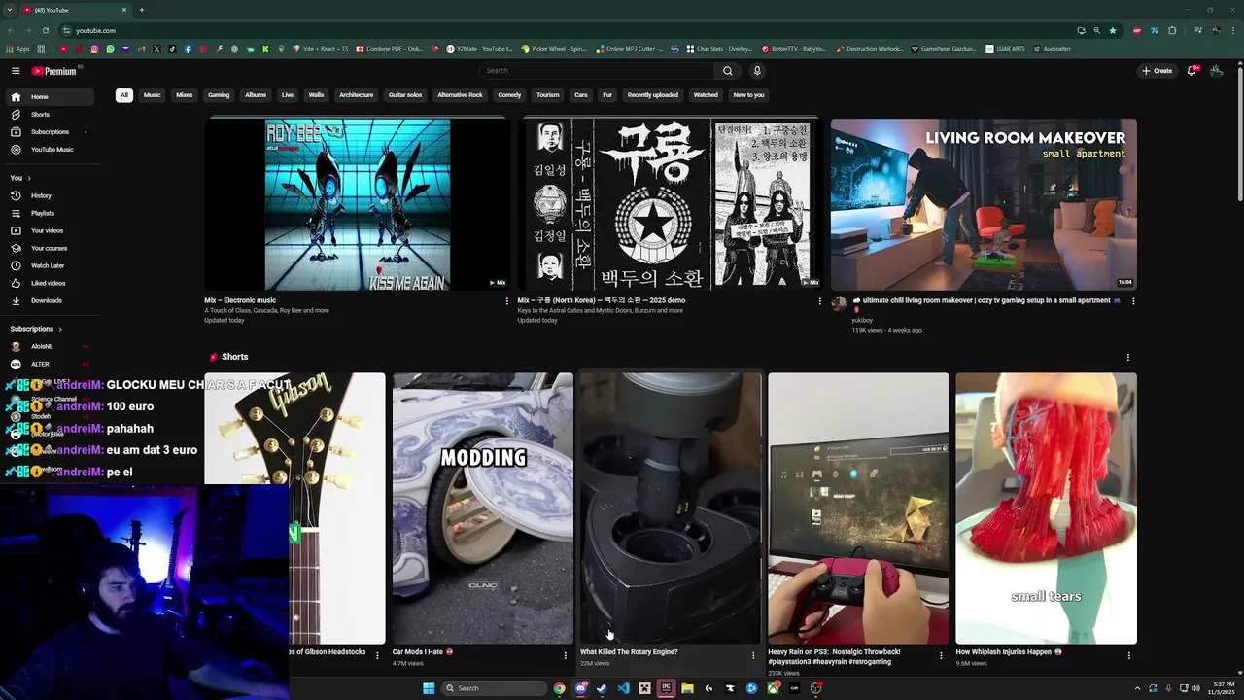
Task: Go to Home in sidebar
Action: [x=49, y=97]
